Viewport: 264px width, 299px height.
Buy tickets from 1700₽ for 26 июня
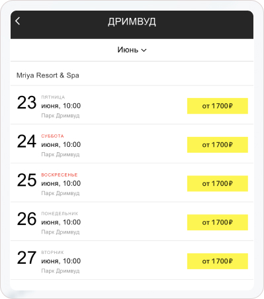coord(218,222)
